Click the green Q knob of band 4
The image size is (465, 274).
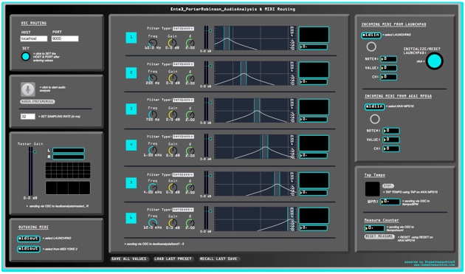pos(190,151)
